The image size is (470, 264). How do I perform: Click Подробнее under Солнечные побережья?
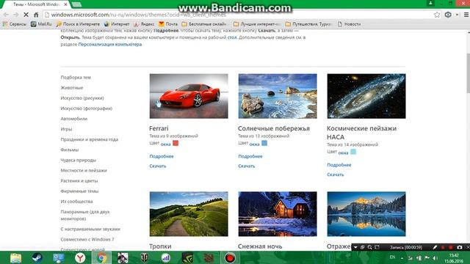click(x=250, y=156)
